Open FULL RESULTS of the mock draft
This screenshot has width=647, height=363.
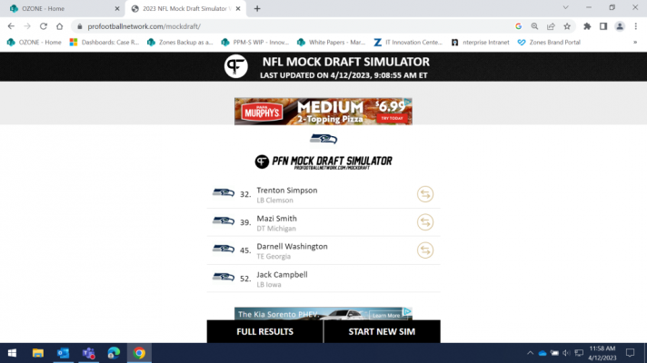click(x=265, y=331)
